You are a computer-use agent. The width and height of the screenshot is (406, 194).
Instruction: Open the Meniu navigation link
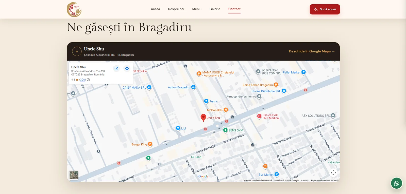(197, 9)
